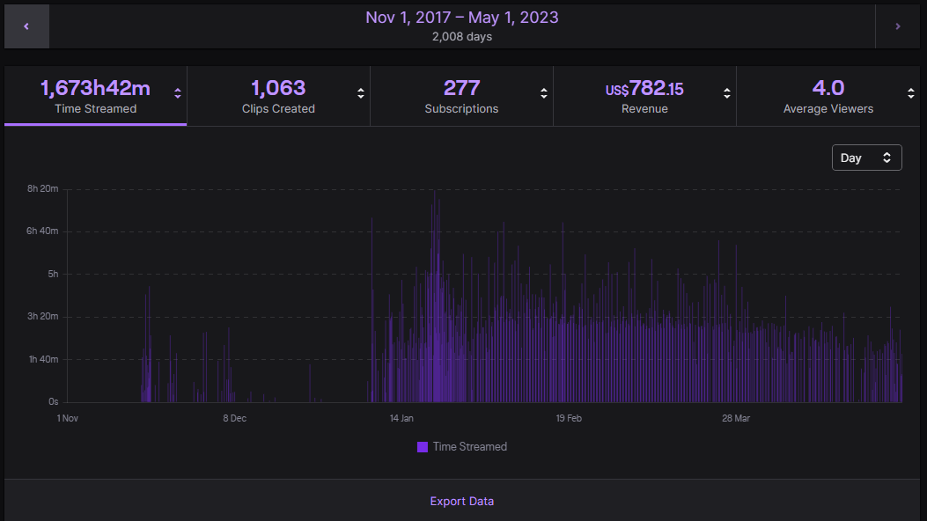Image resolution: width=927 pixels, height=521 pixels.
Task: Click the 1,673h42m value
Action: coord(95,89)
